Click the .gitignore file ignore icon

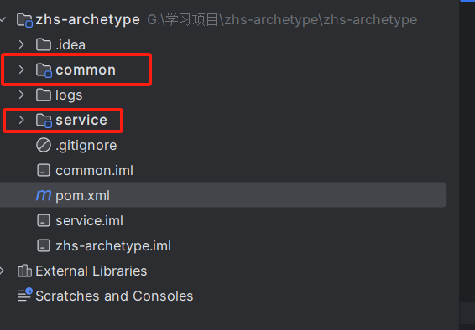coord(44,145)
